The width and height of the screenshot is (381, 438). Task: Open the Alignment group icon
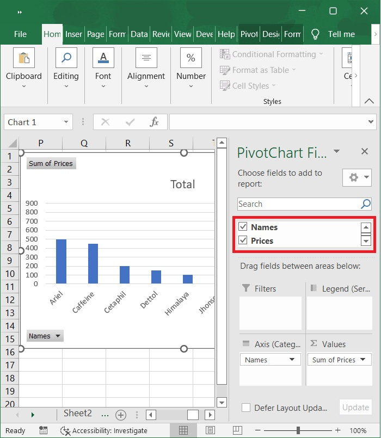[146, 58]
